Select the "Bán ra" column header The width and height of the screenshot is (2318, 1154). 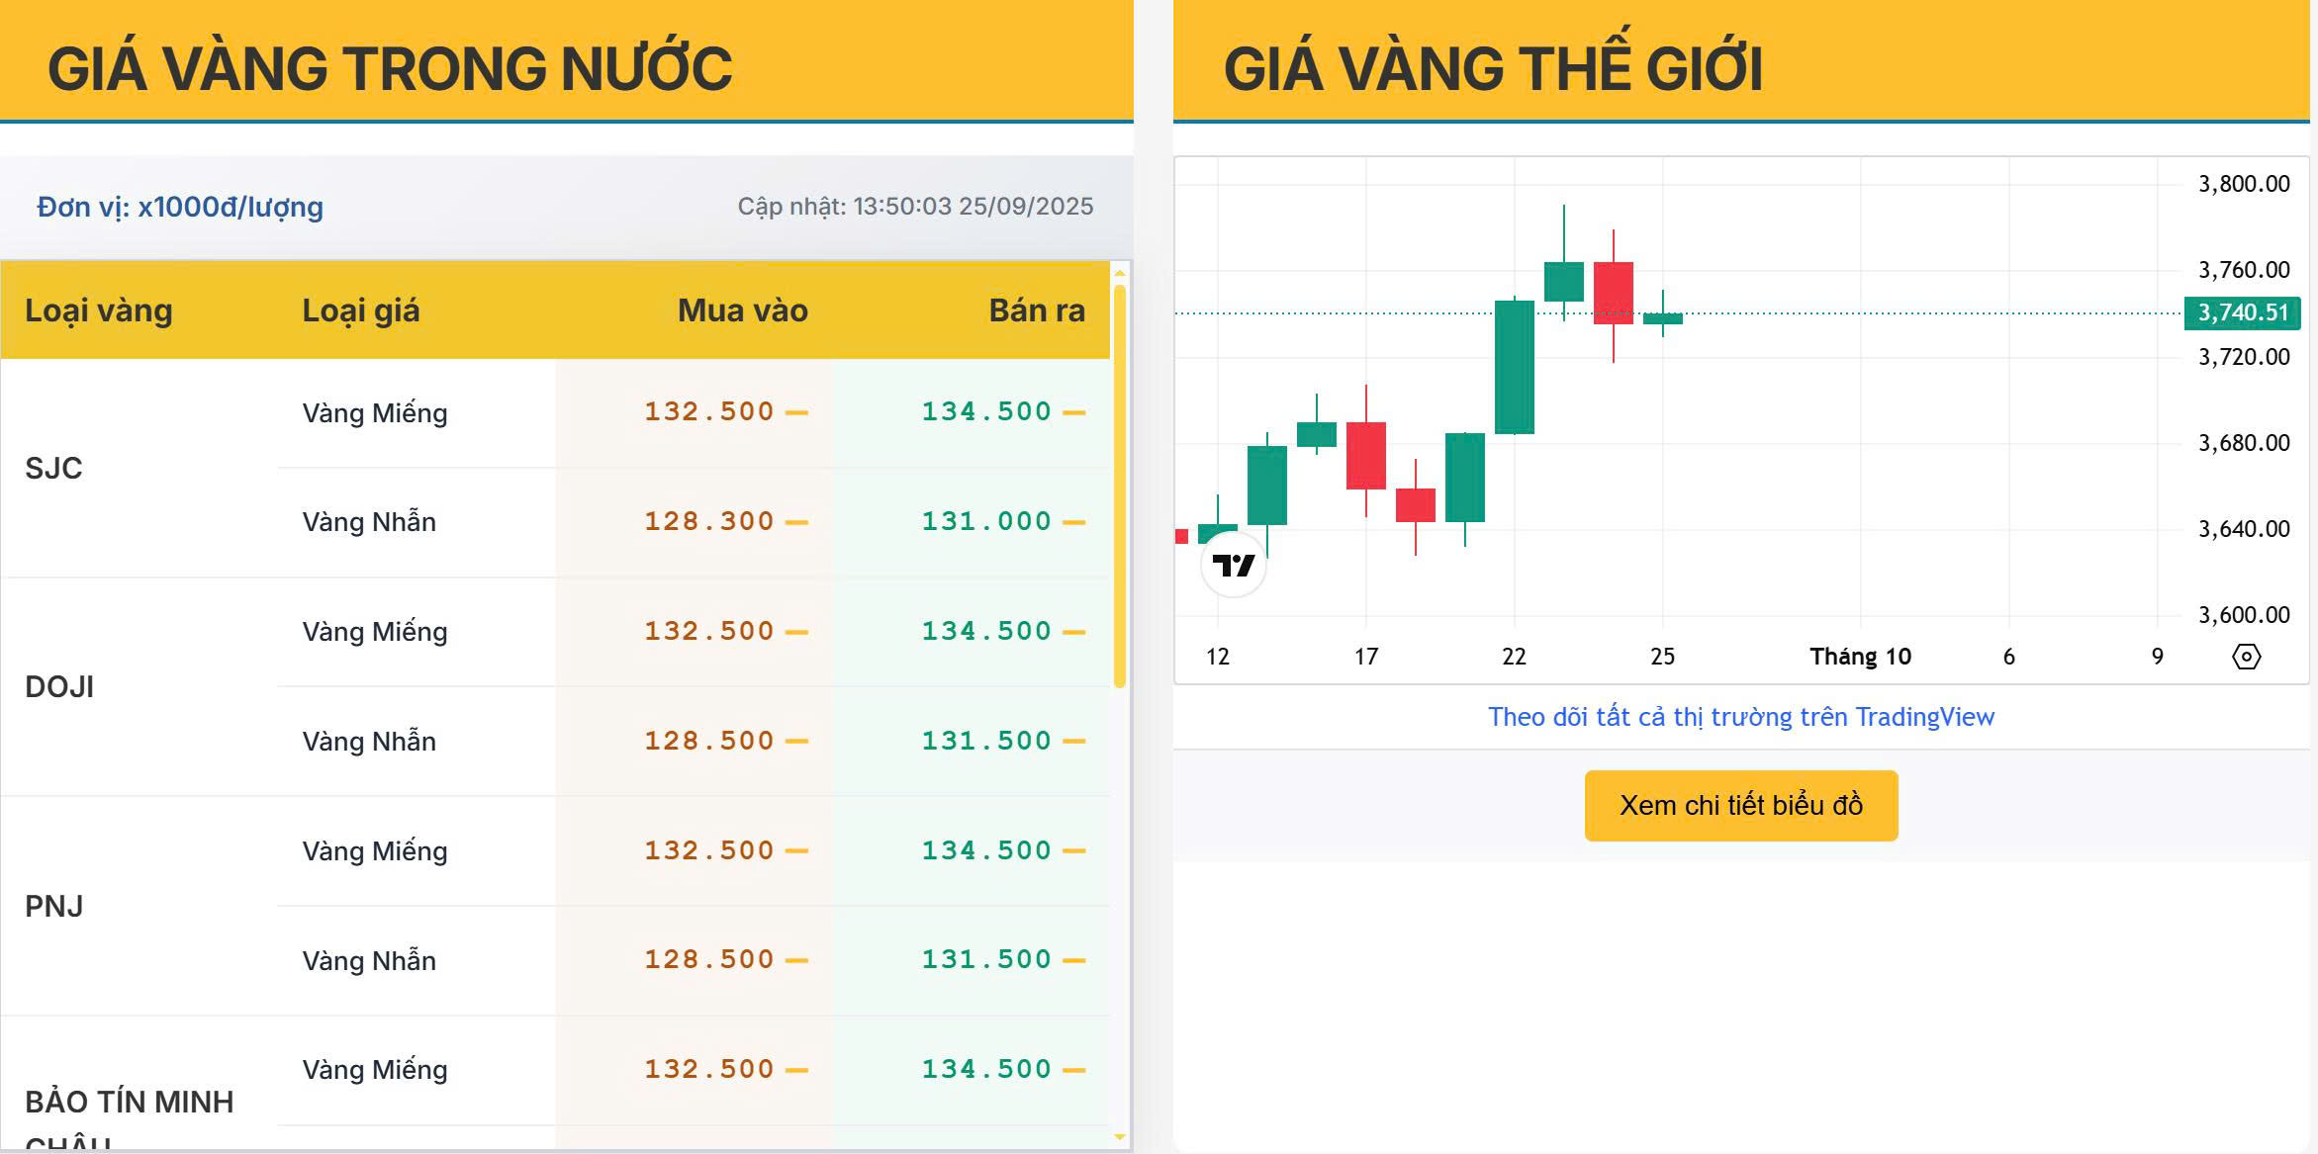[1036, 311]
